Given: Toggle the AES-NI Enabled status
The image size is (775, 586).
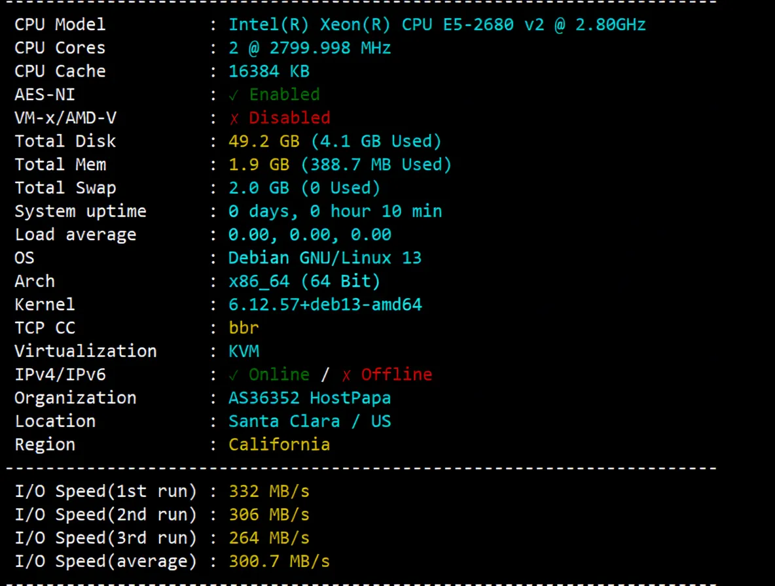Looking at the screenshot, I should (x=274, y=94).
